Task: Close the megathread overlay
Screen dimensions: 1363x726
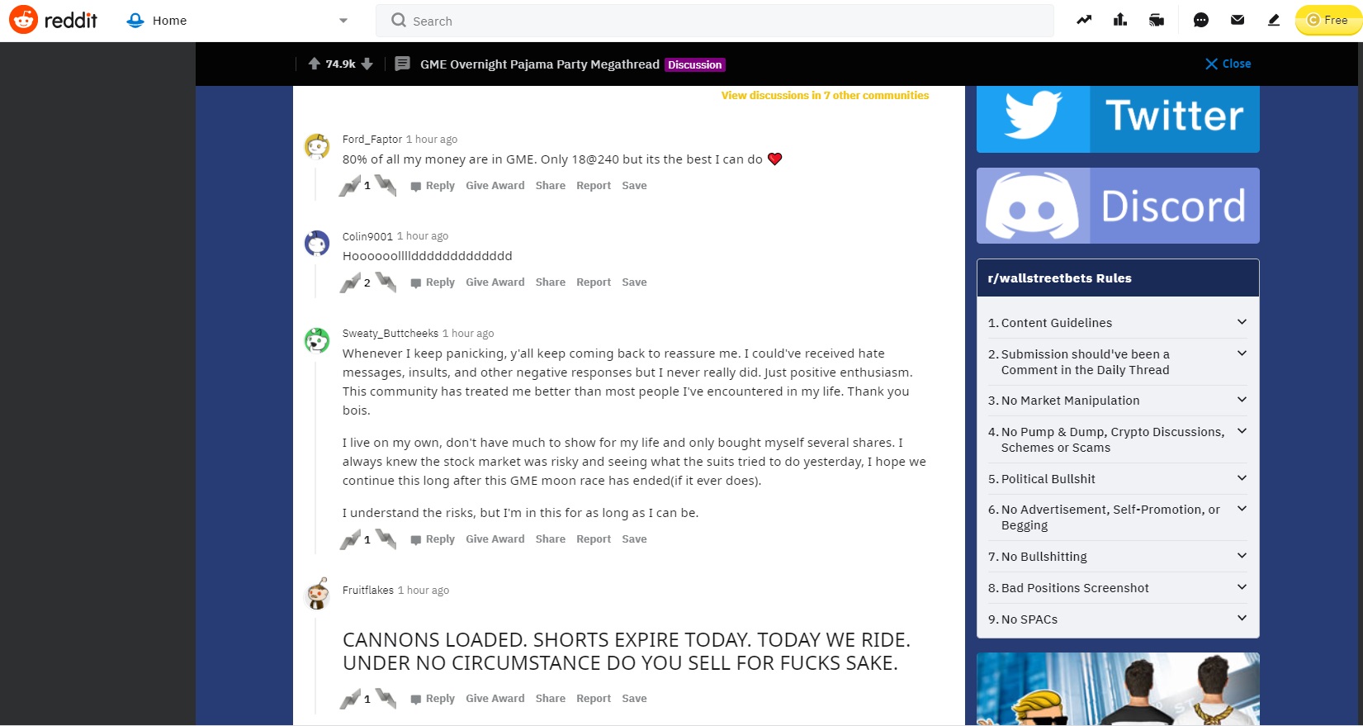Action: pos(1228,64)
